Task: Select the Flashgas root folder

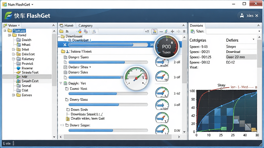Action: [x=19, y=31]
